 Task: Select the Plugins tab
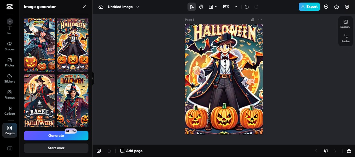[10, 130]
